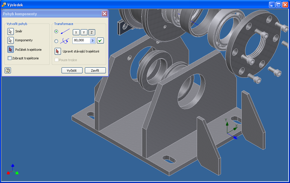Select the linear transformation radio button
The width and height of the screenshot is (290, 183).
pos(56,32)
